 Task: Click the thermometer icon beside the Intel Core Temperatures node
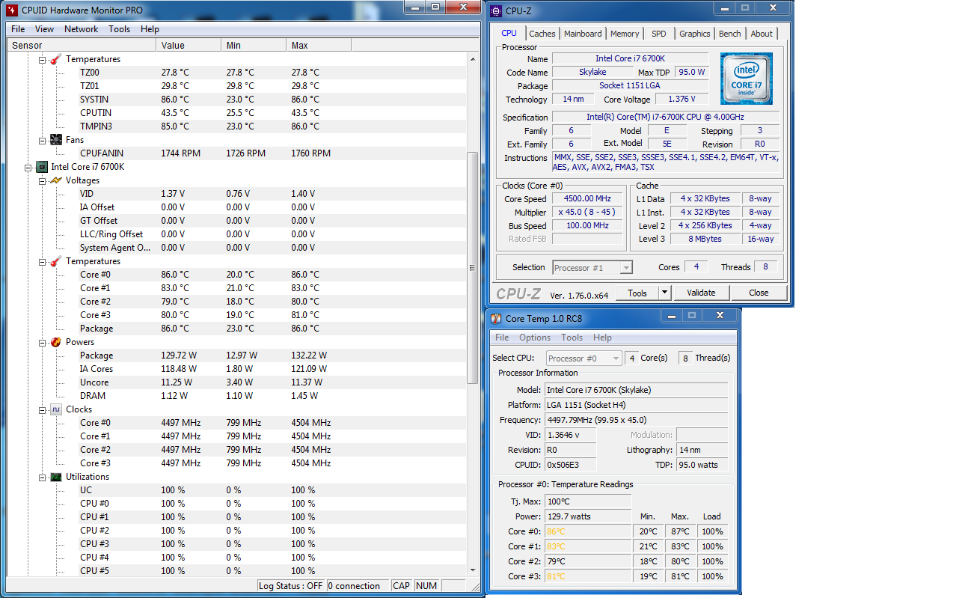pos(56,261)
